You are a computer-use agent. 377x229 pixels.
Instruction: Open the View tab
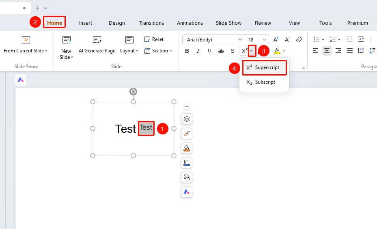pyautogui.click(x=294, y=23)
